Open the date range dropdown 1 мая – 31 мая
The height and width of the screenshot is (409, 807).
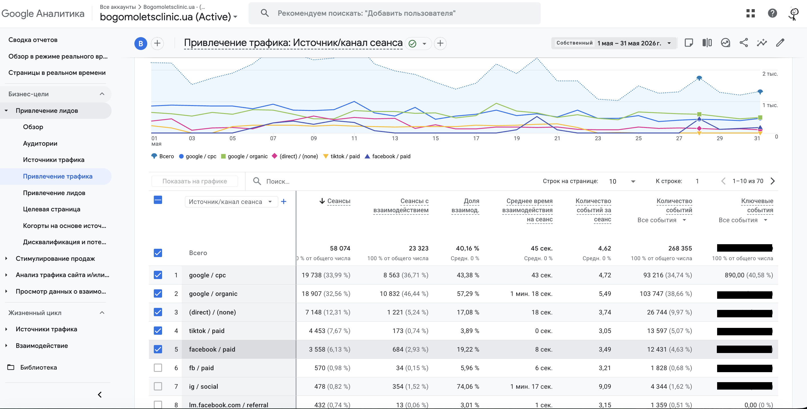pyautogui.click(x=614, y=43)
